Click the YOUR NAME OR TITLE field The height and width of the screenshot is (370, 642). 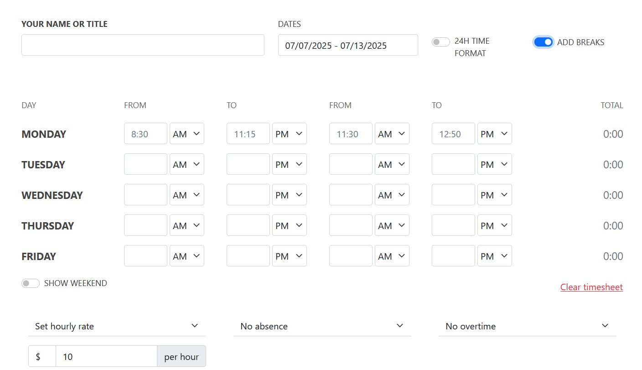[x=143, y=45]
